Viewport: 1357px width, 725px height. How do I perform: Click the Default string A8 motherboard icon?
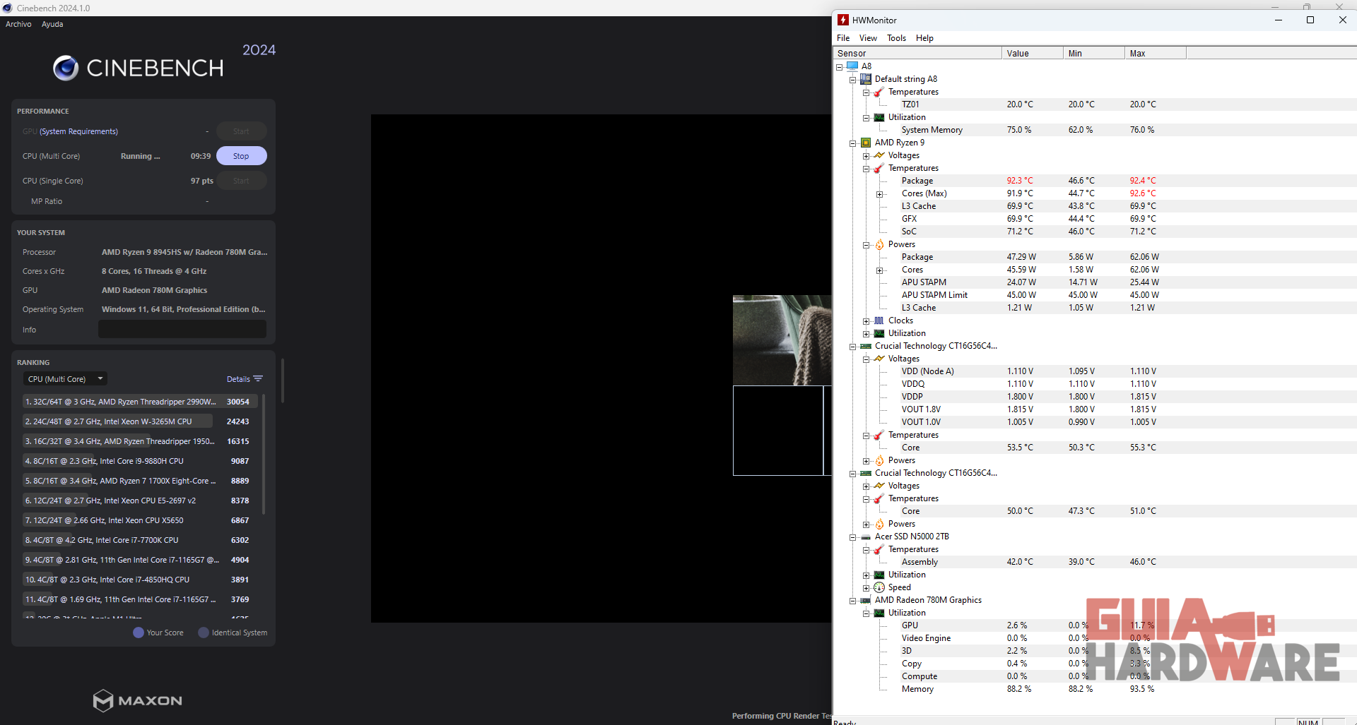tap(866, 79)
